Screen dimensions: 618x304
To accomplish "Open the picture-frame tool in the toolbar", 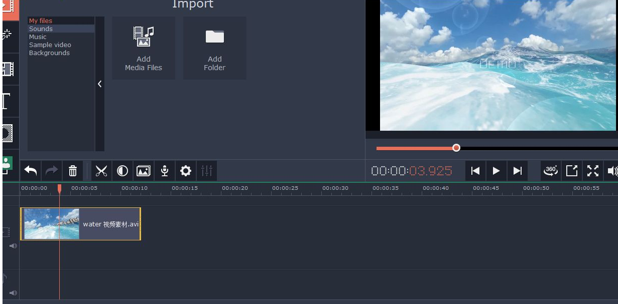I will click(144, 171).
